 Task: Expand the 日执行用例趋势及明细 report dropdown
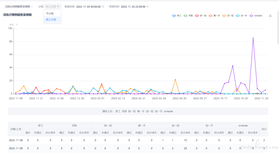[19, 6]
